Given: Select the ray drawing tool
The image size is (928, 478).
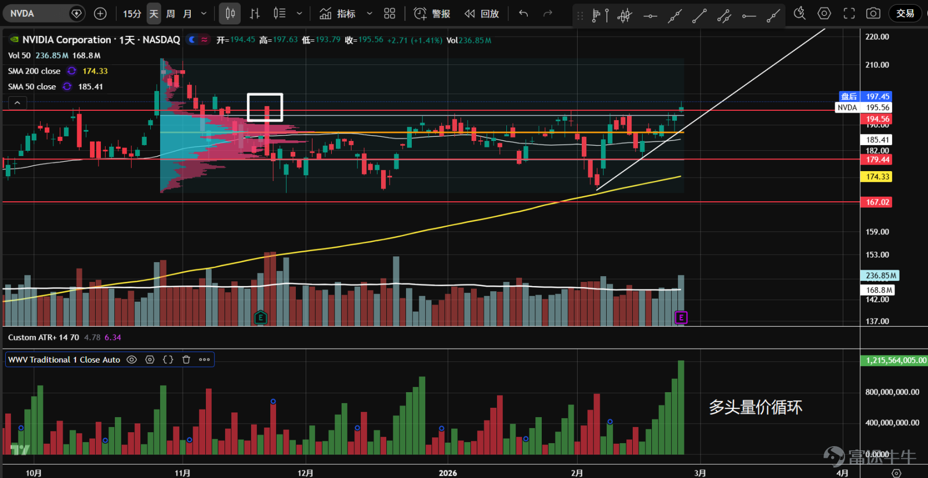Looking at the screenshot, I should coord(773,16).
